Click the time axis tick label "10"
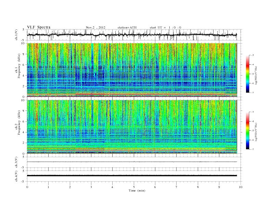This screenshot has height=210, width=271. pyautogui.click(x=241, y=187)
